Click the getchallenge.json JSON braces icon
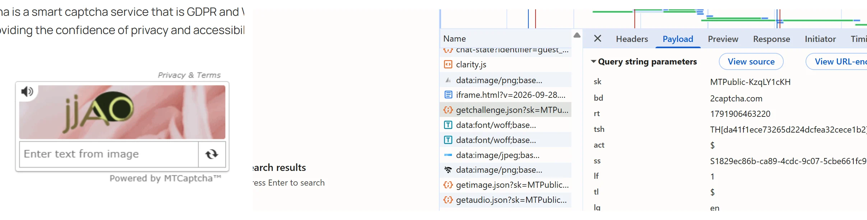Image resolution: width=867 pixels, height=220 pixels. click(x=448, y=110)
